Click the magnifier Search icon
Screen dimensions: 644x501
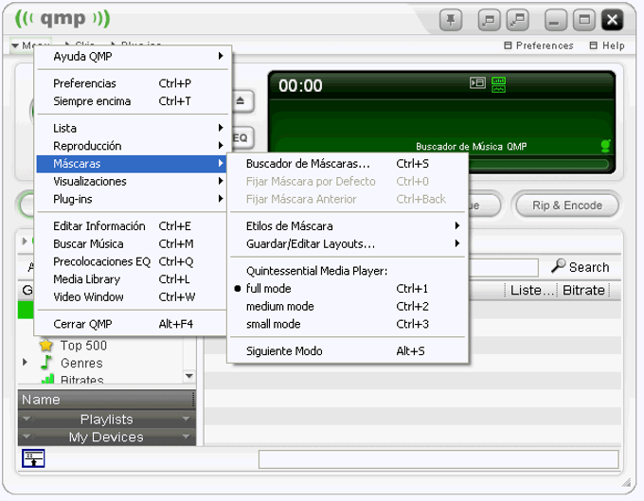point(558,266)
